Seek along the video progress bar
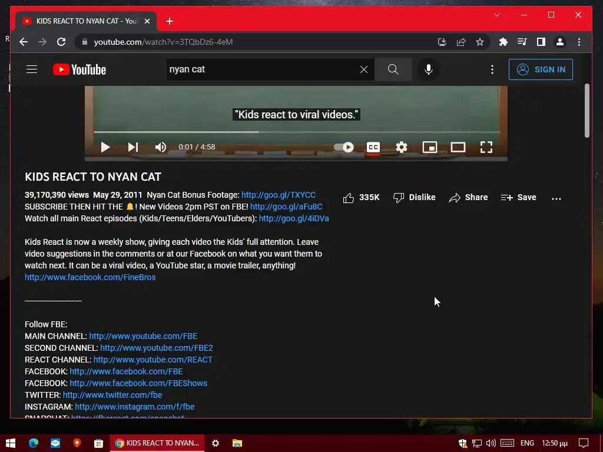The width and height of the screenshot is (603, 452). [296, 132]
